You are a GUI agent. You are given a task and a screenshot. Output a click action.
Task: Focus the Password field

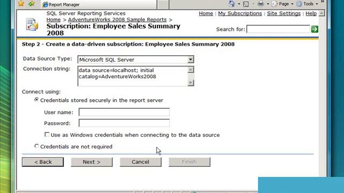[124, 123]
